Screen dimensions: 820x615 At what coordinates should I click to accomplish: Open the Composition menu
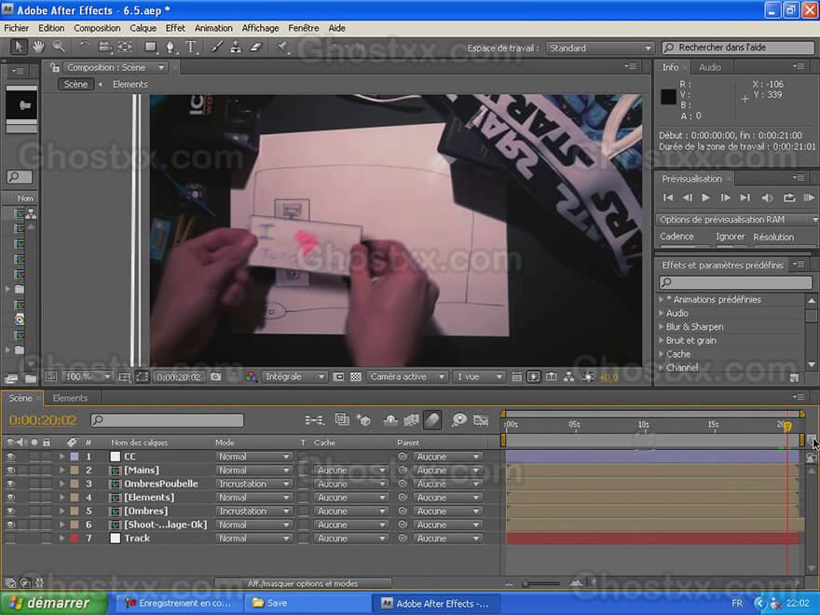pyautogui.click(x=97, y=28)
